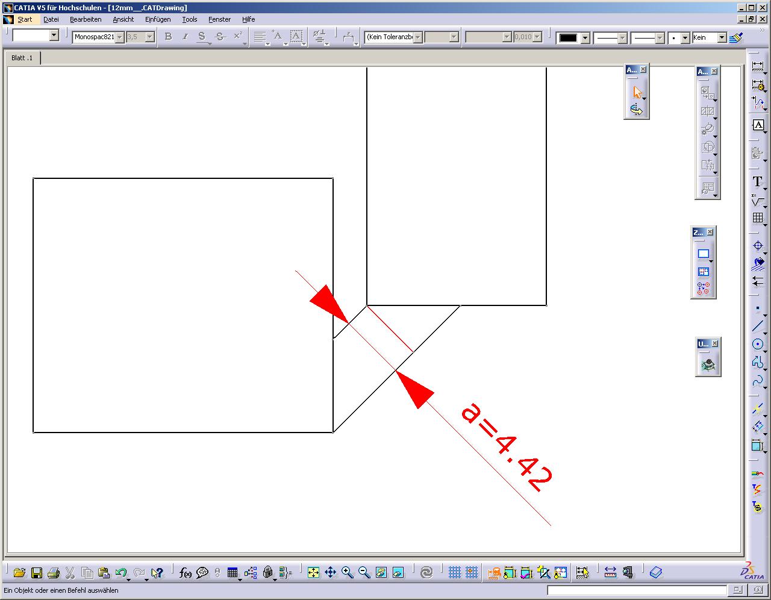Image resolution: width=771 pixels, height=600 pixels.
Task: Open the Fenster menu
Action: point(219,19)
